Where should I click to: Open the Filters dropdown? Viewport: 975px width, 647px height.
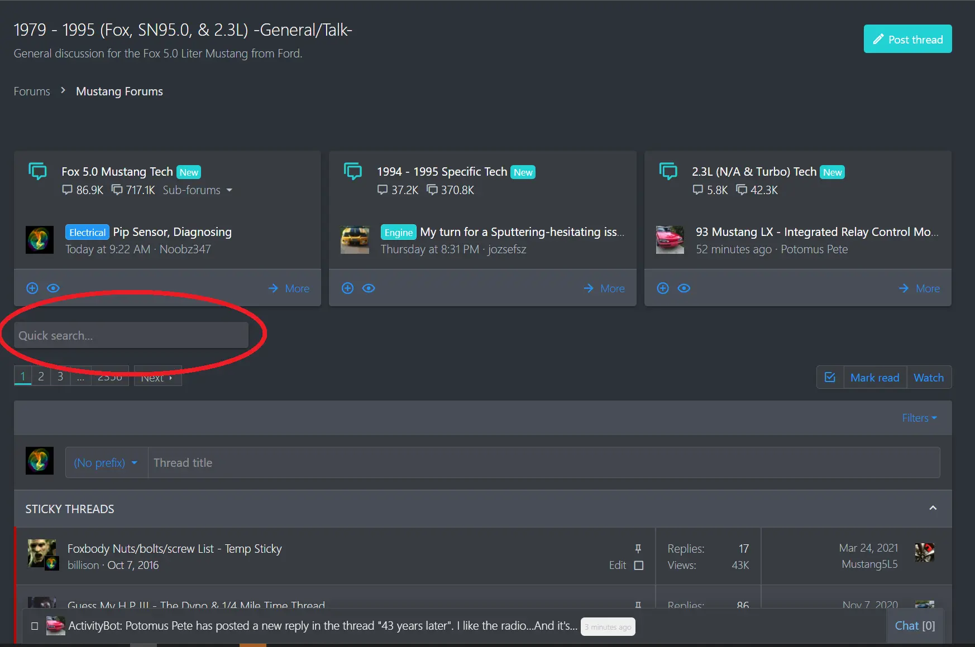click(919, 418)
